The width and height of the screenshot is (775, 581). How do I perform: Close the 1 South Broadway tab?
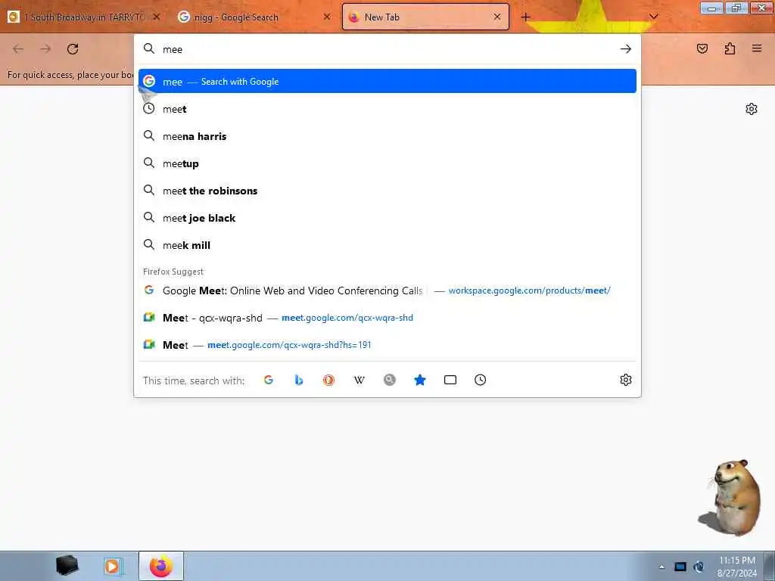coord(156,17)
